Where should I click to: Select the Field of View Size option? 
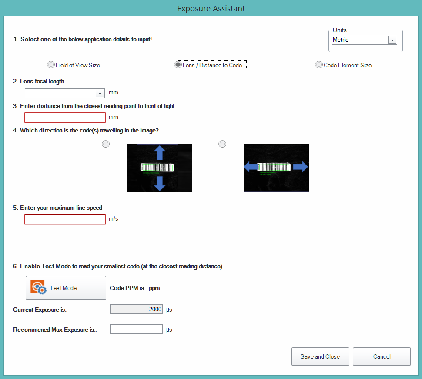tap(51, 65)
